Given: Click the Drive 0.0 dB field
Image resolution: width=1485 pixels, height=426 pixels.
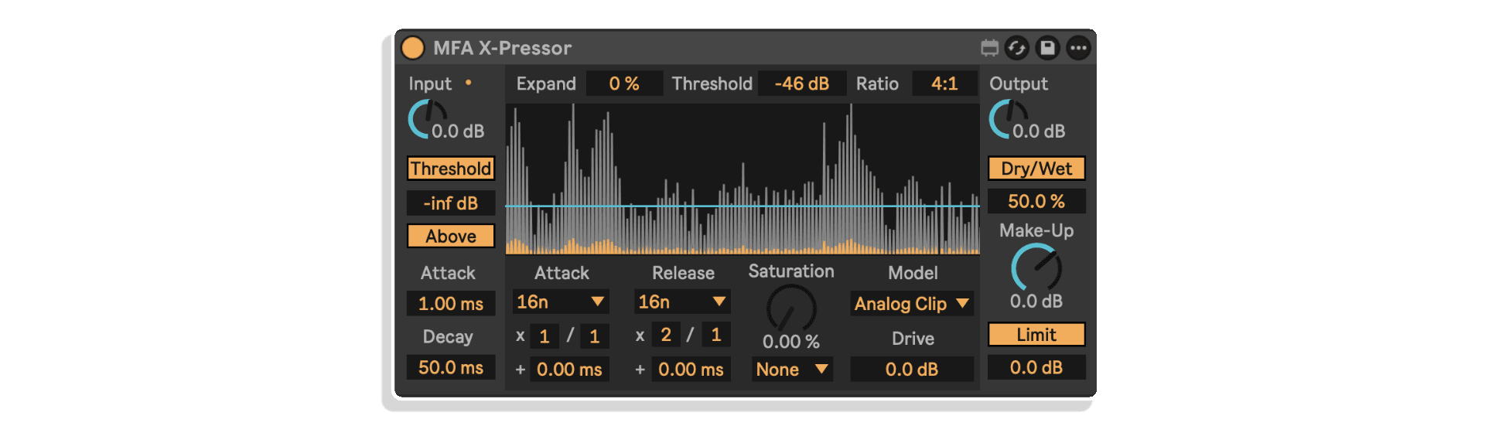Looking at the screenshot, I should [x=912, y=370].
